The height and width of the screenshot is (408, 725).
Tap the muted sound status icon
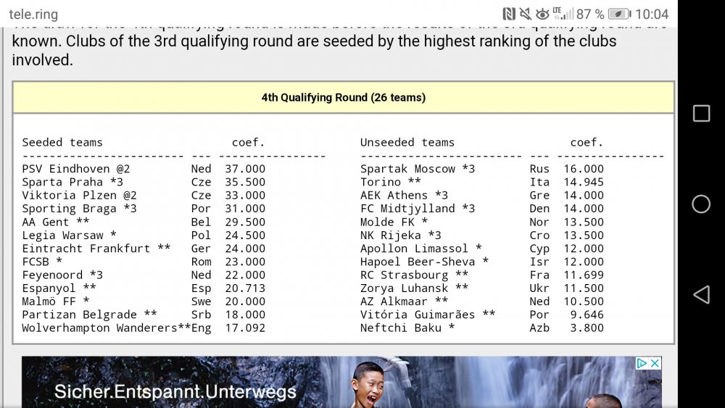pos(525,14)
